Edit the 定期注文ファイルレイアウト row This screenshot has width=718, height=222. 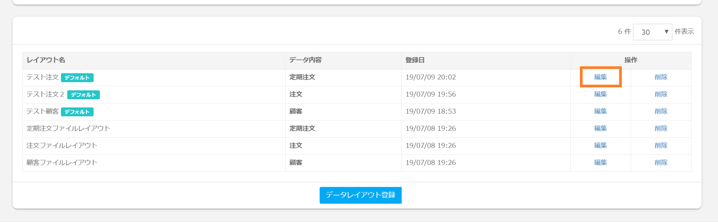click(600, 129)
